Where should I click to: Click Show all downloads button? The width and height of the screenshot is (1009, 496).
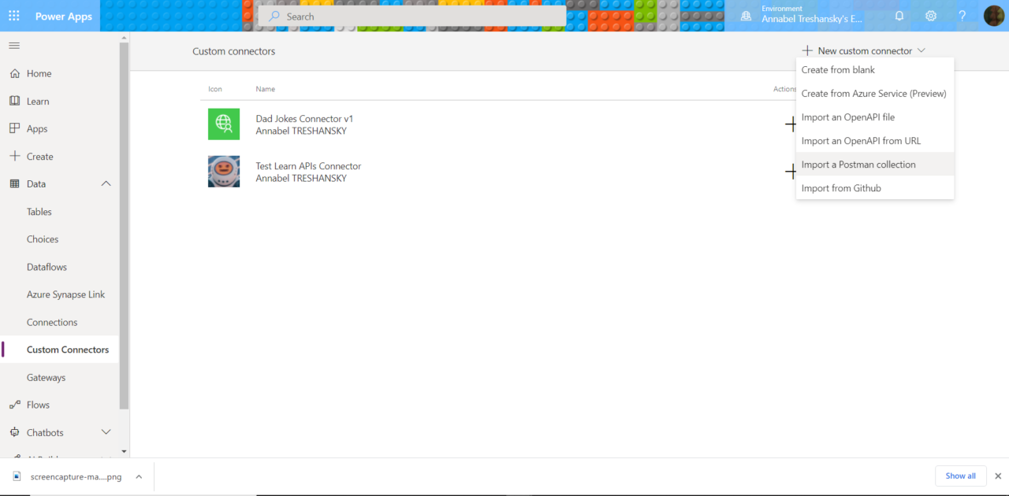(x=960, y=476)
